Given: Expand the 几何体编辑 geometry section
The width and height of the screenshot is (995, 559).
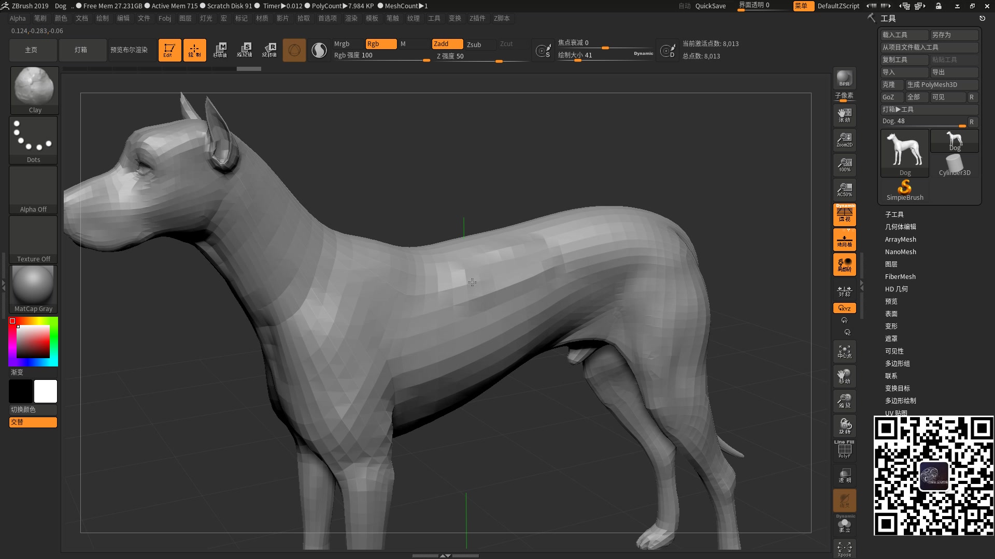Looking at the screenshot, I should (x=900, y=227).
